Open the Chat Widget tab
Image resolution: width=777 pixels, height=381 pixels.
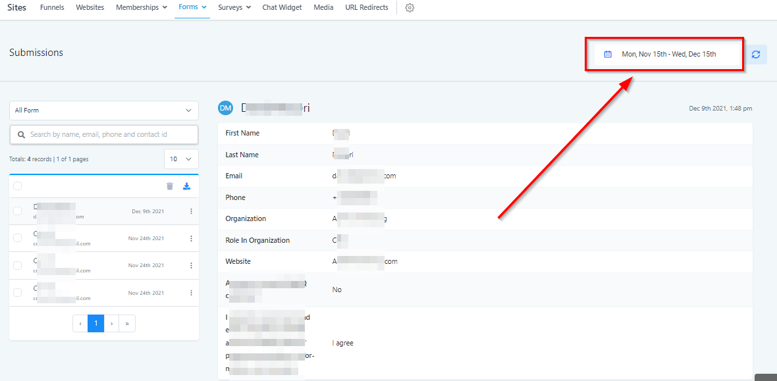click(x=282, y=8)
